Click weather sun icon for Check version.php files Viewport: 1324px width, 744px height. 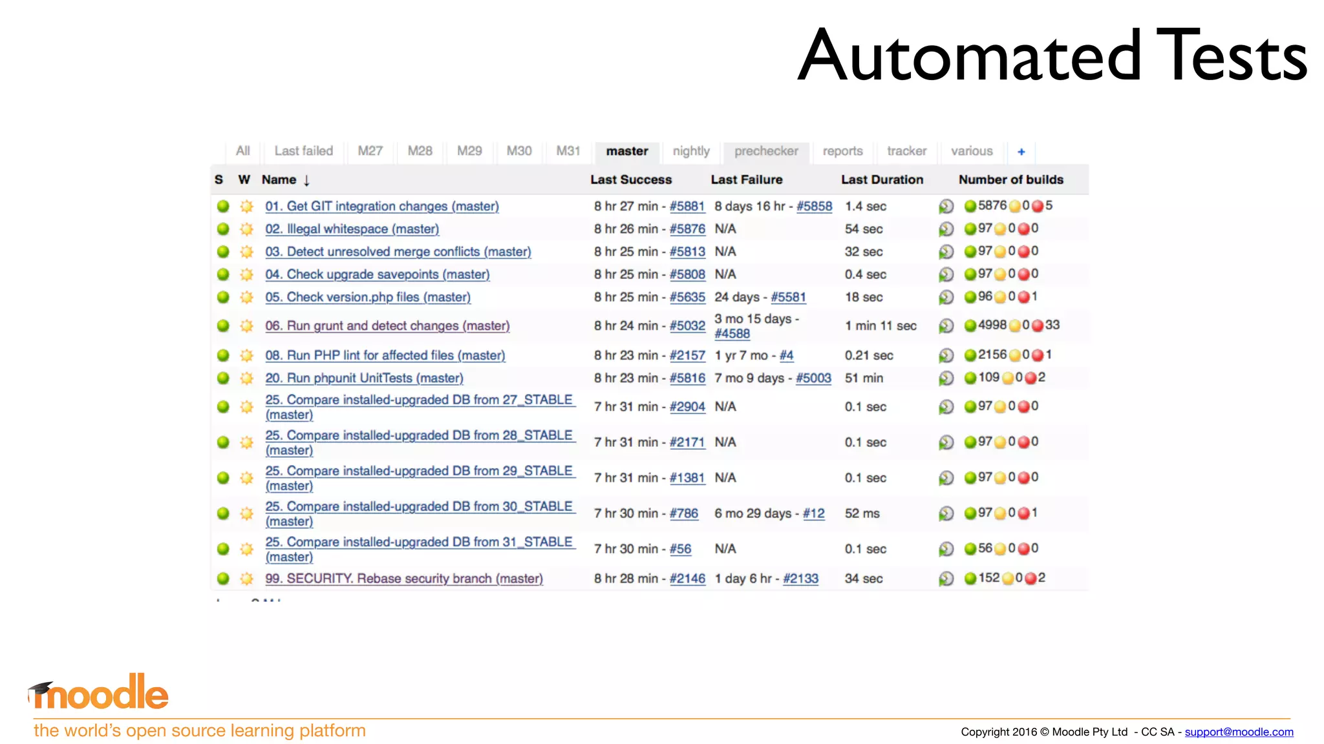click(x=246, y=297)
